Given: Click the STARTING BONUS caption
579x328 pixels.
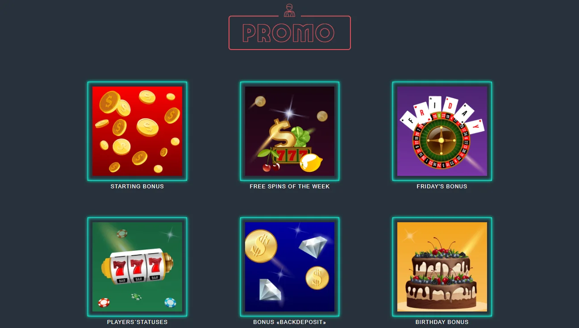Looking at the screenshot, I should point(137,187).
